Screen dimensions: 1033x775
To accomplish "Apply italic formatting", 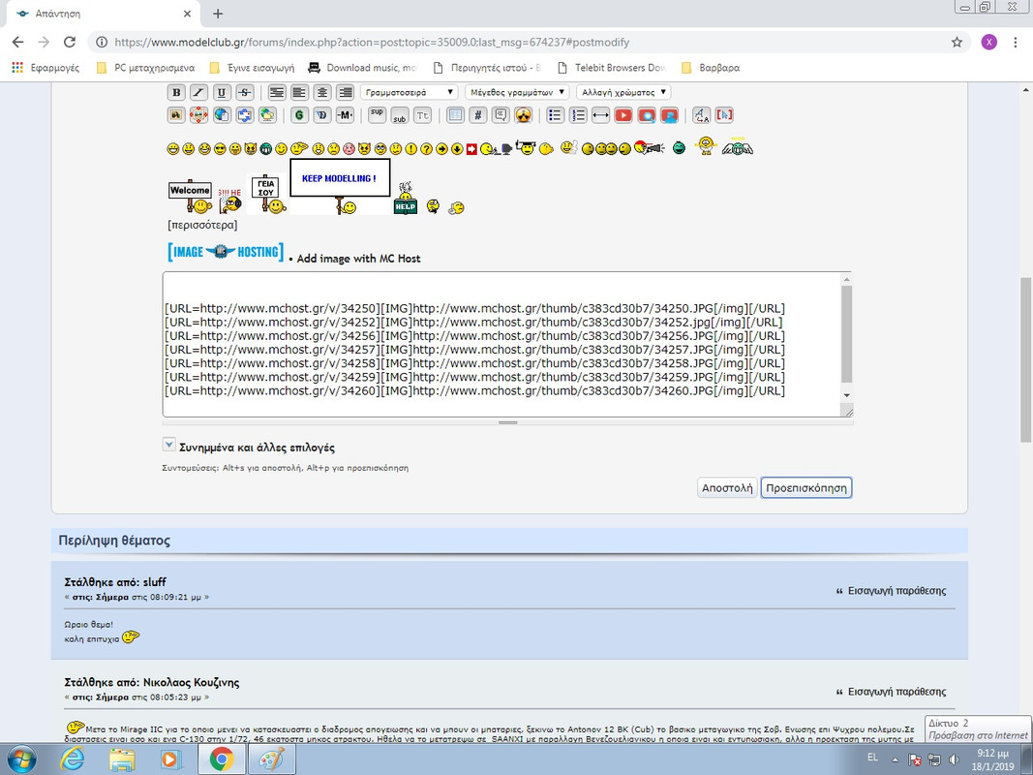I will point(199,93).
